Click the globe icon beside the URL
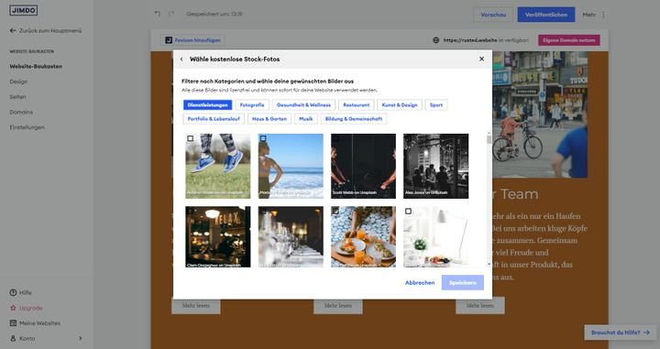This screenshot has width=660, height=349. [436, 40]
